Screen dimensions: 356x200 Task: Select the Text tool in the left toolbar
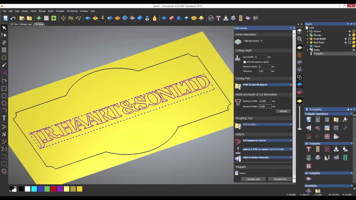click(x=4, y=118)
